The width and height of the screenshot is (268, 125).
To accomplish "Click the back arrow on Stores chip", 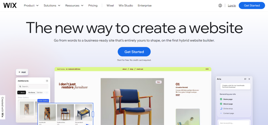I will pos(19,93).
